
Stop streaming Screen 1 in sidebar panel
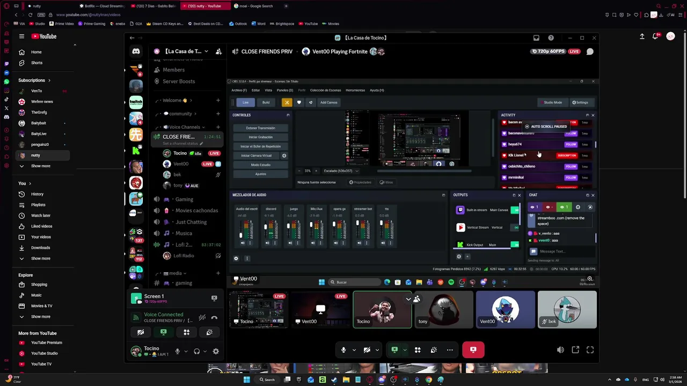pos(214,298)
